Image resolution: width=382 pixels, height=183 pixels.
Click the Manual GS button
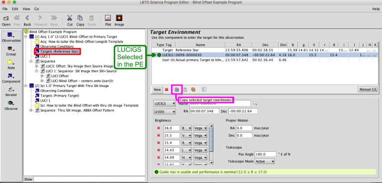coord(368,90)
